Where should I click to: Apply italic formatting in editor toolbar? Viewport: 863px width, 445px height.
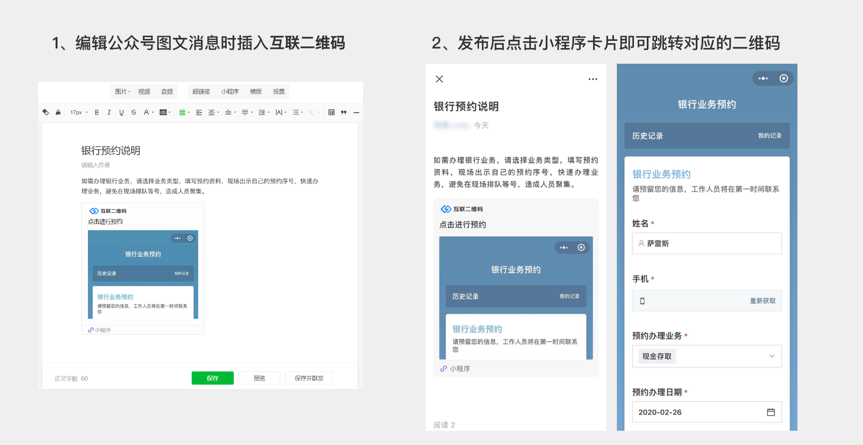109,113
